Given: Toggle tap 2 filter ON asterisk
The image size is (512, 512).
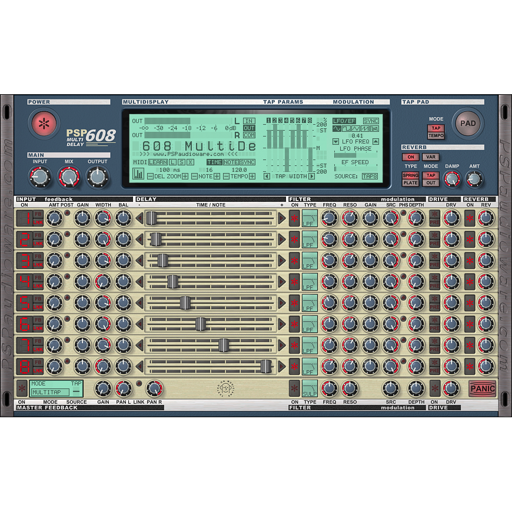Looking at the screenshot, I should pos(294,240).
